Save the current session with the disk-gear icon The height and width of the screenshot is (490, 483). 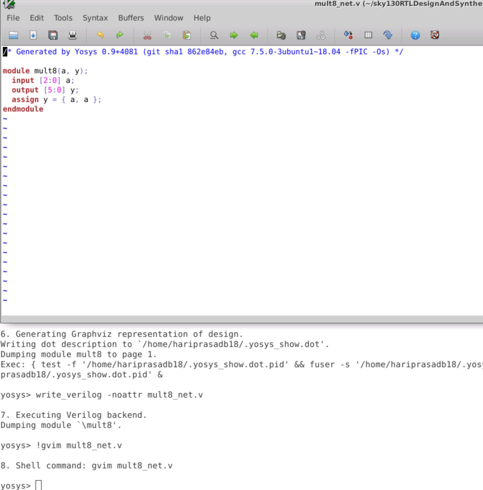(301, 35)
